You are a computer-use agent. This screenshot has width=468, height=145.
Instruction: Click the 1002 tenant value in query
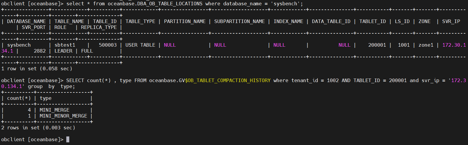tap(333, 80)
